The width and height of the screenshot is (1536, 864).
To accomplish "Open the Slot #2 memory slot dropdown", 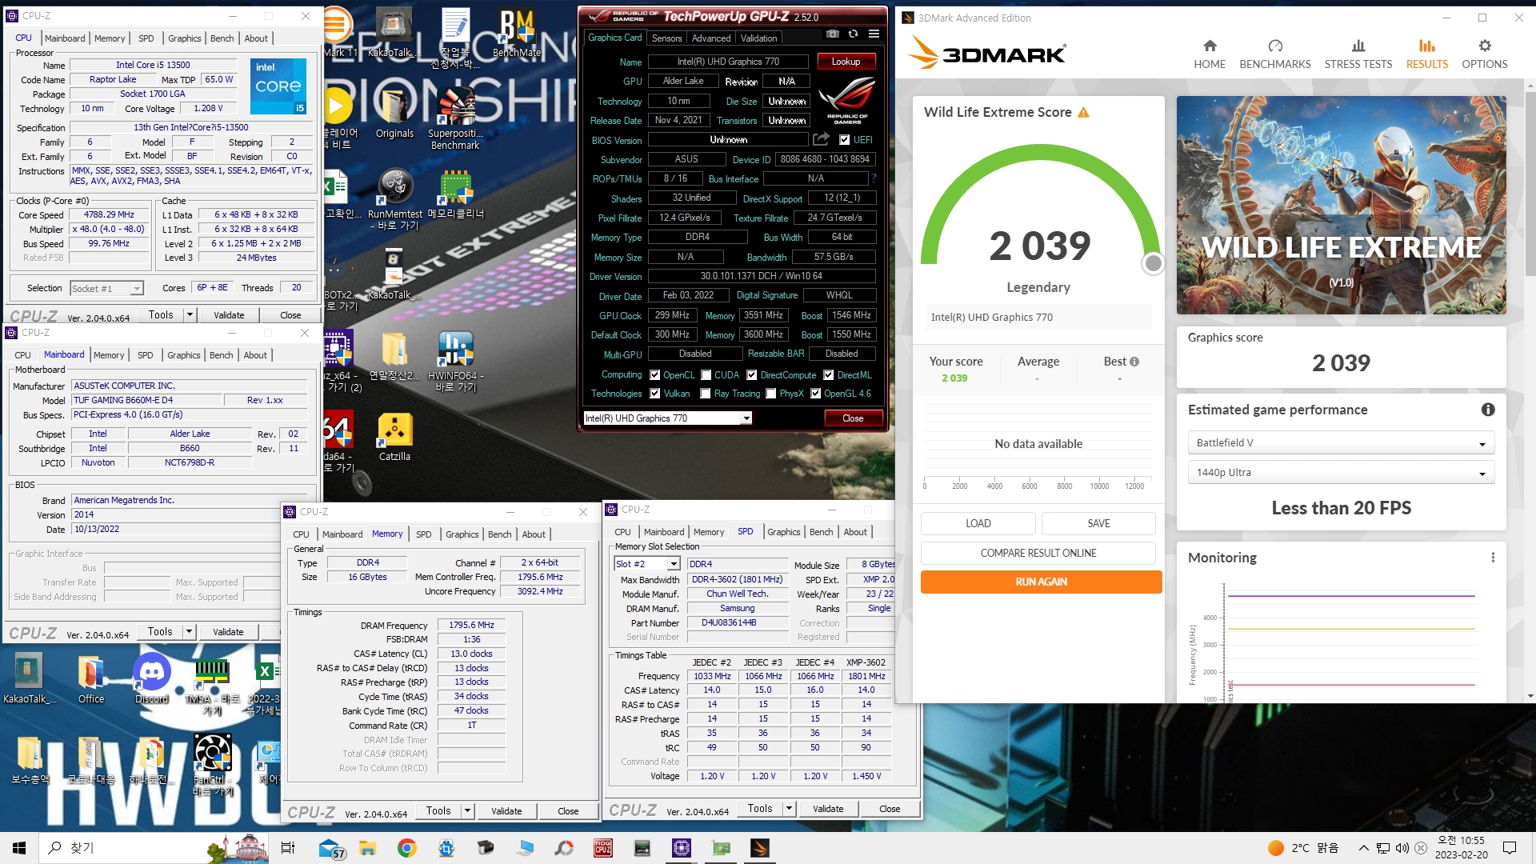I will click(674, 564).
